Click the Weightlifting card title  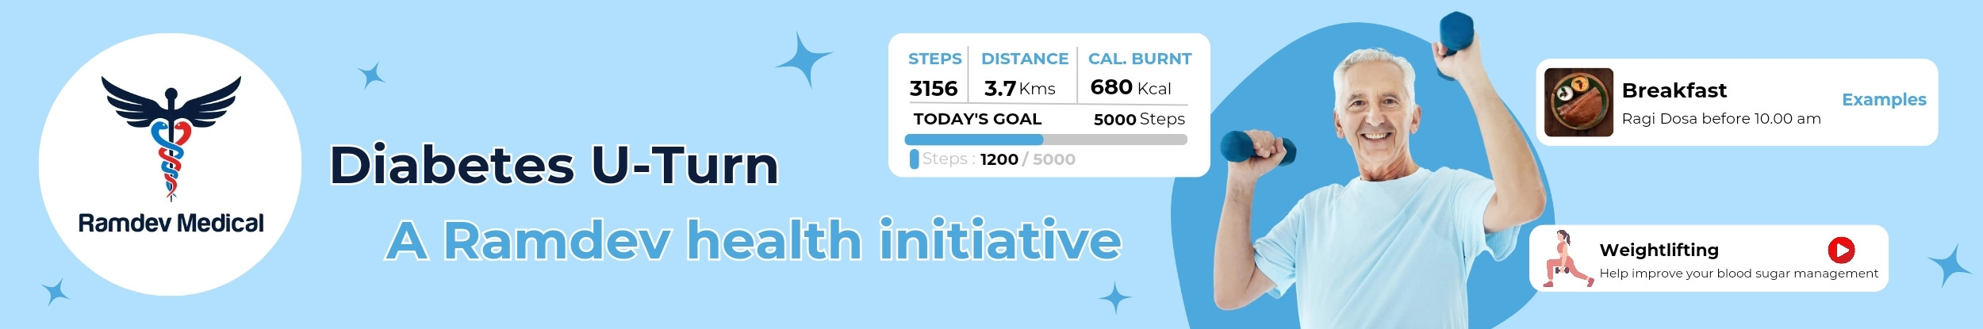tap(1659, 250)
